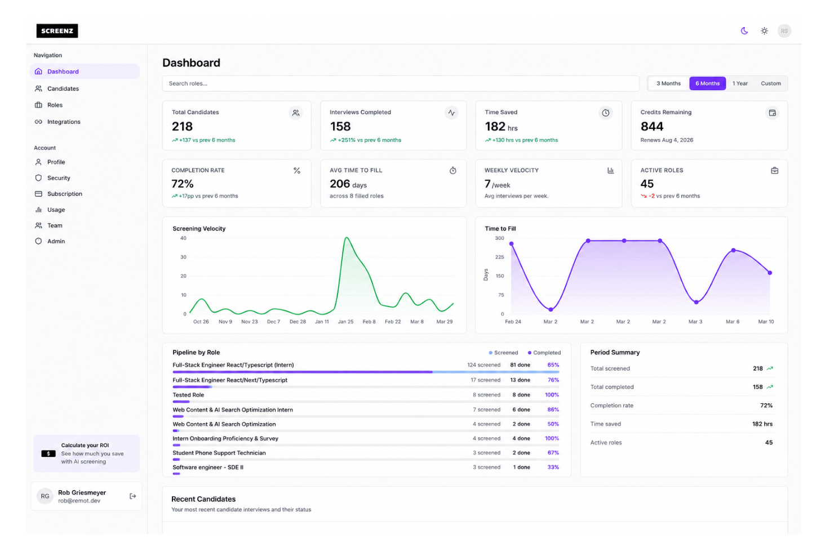Click the 'Web Content & AI Search Optimization Intern' row

coord(366,412)
